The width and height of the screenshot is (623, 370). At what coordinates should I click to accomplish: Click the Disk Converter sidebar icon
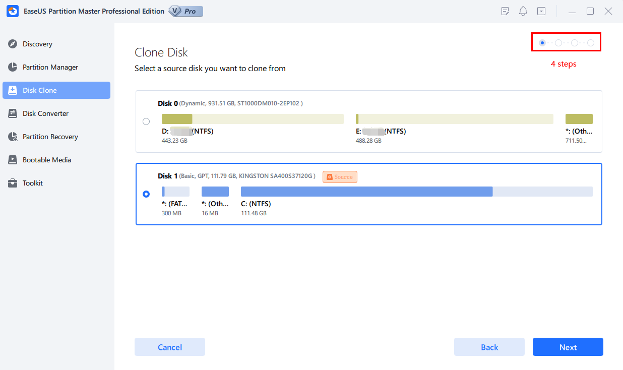13,114
